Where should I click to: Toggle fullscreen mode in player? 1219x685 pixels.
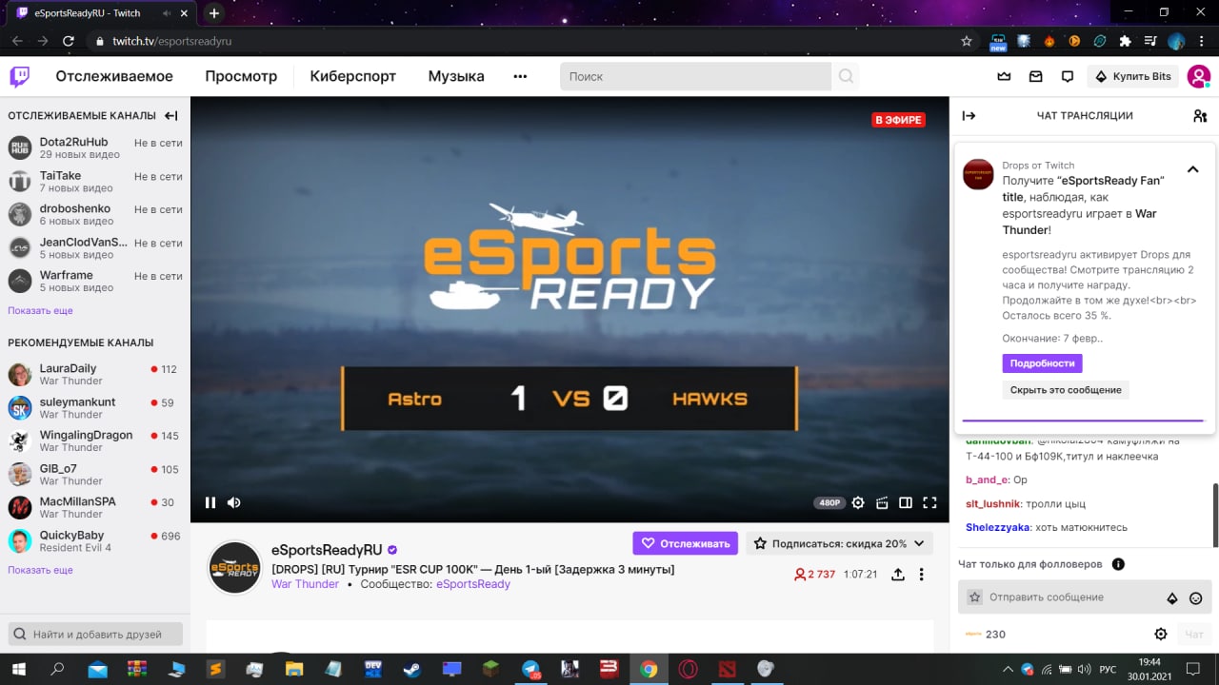tap(930, 502)
